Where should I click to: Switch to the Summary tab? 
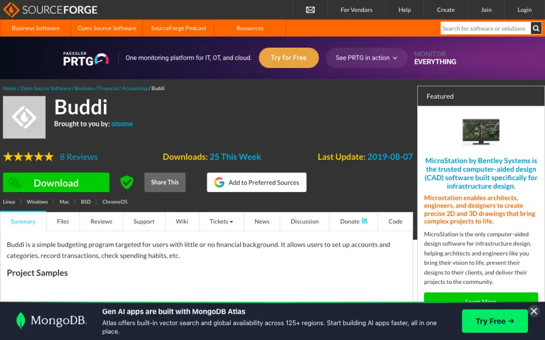[23, 222]
